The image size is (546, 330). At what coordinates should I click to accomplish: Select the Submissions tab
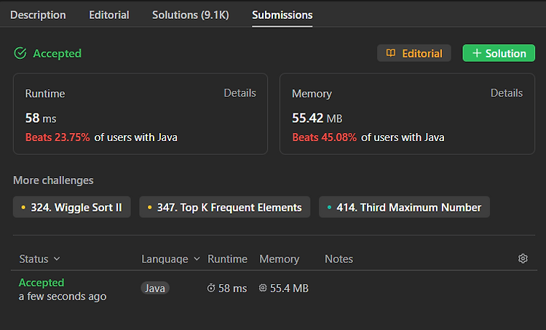282,15
